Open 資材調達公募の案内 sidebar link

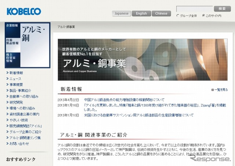[x=25, y=114]
